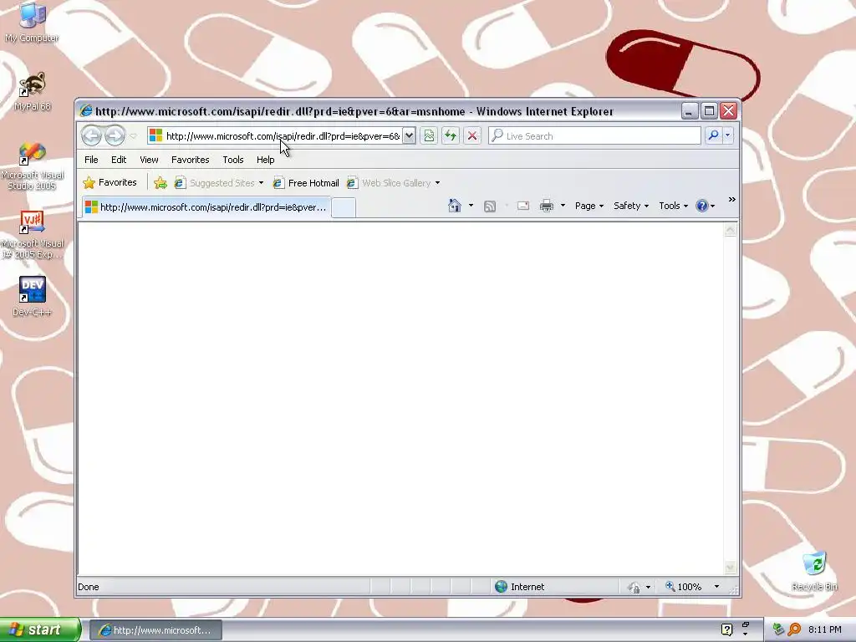This screenshot has width=856, height=642.
Task: Select Microsoft Visual Studio 2005 desktop icon
Action: pos(33,166)
